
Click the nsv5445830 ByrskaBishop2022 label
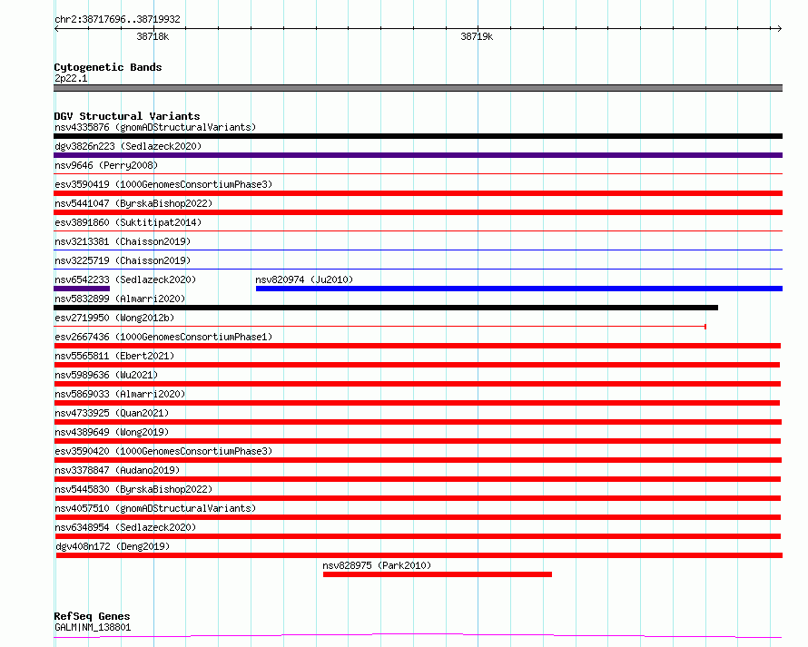coord(133,489)
